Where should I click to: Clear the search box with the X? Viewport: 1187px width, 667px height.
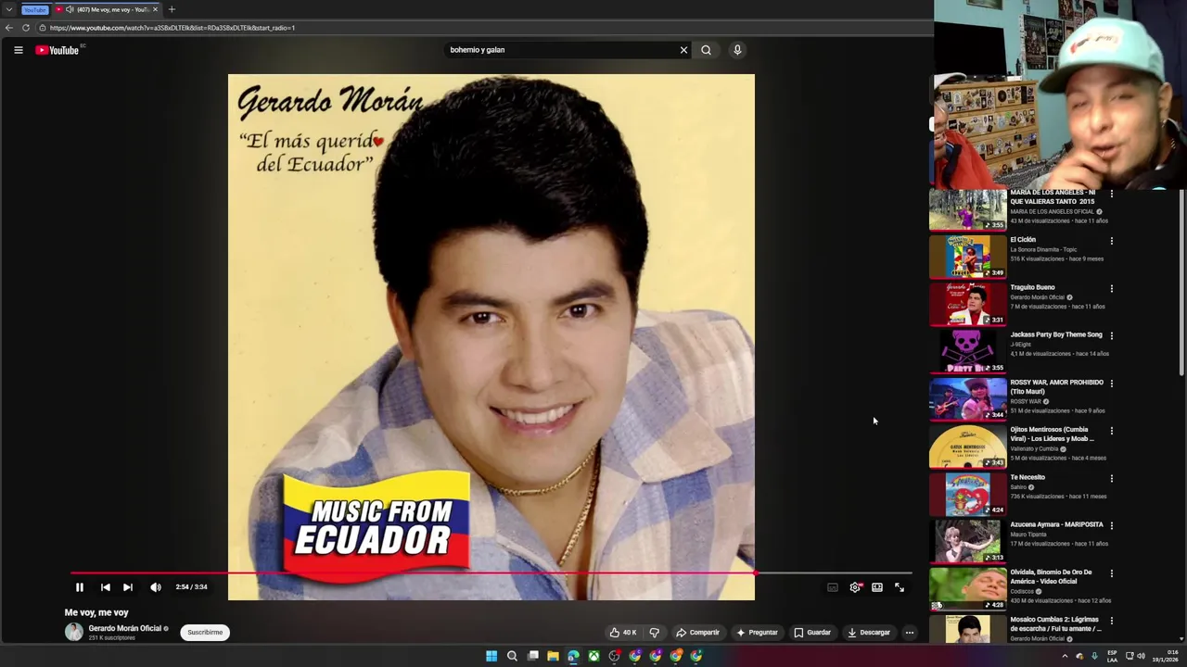683,50
